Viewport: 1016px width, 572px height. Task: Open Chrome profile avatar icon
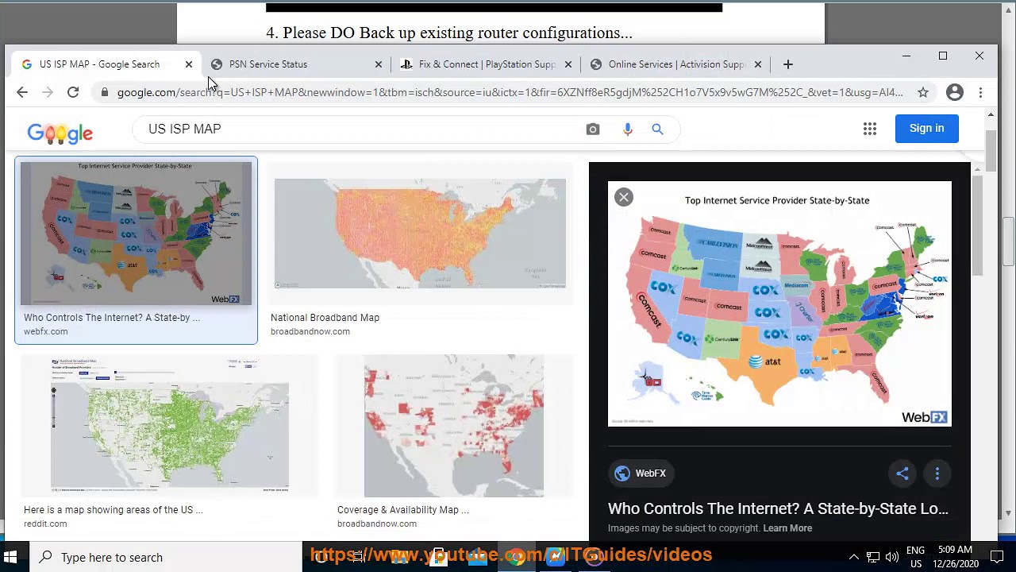coord(955,92)
